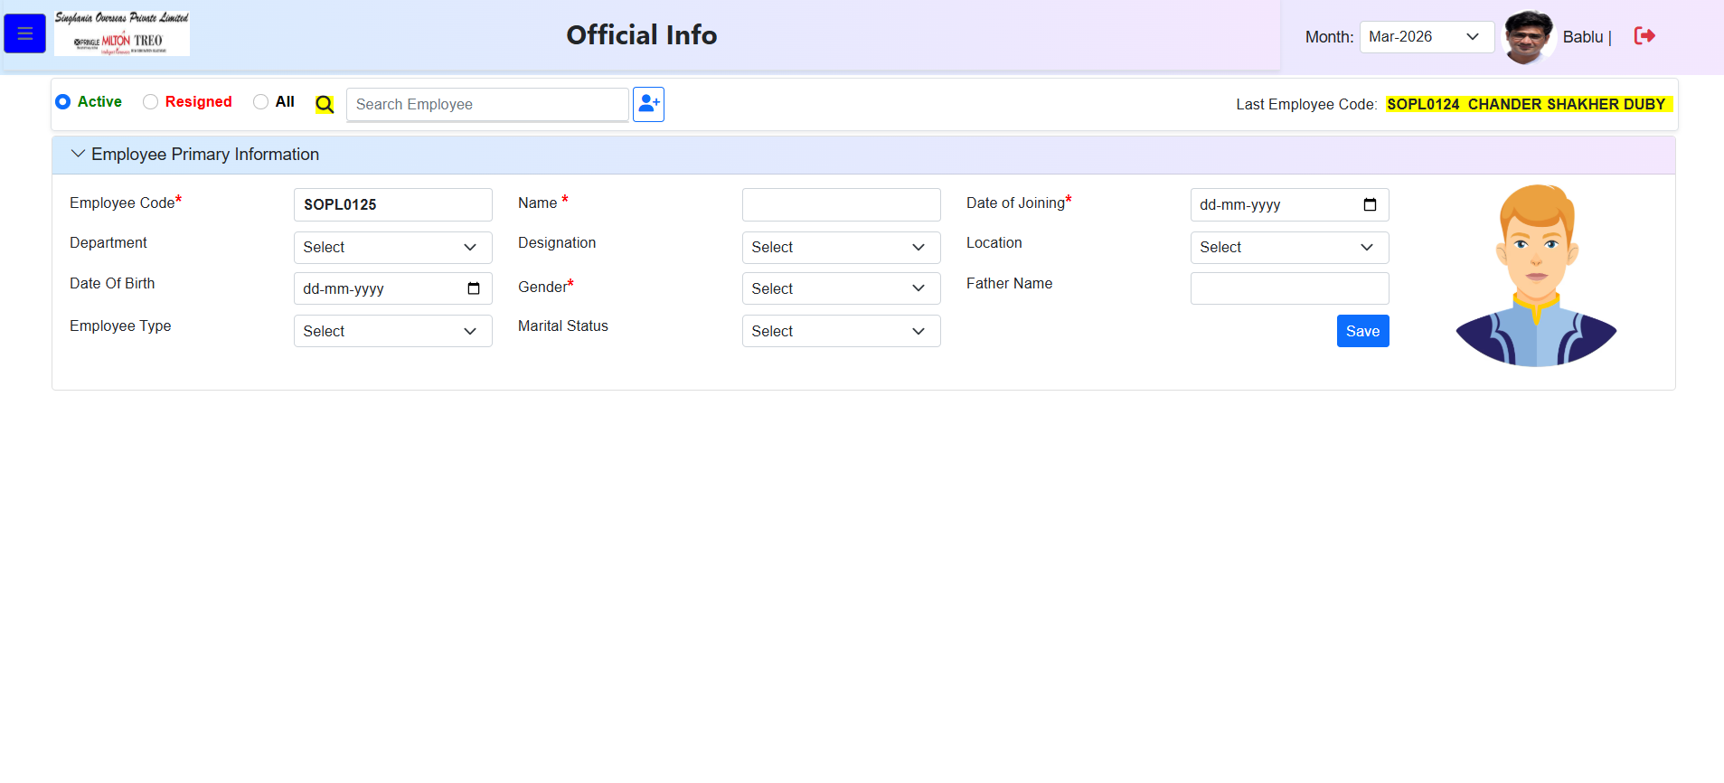Click the add employee icon button
This screenshot has height=783, width=1724.
pos(648,104)
